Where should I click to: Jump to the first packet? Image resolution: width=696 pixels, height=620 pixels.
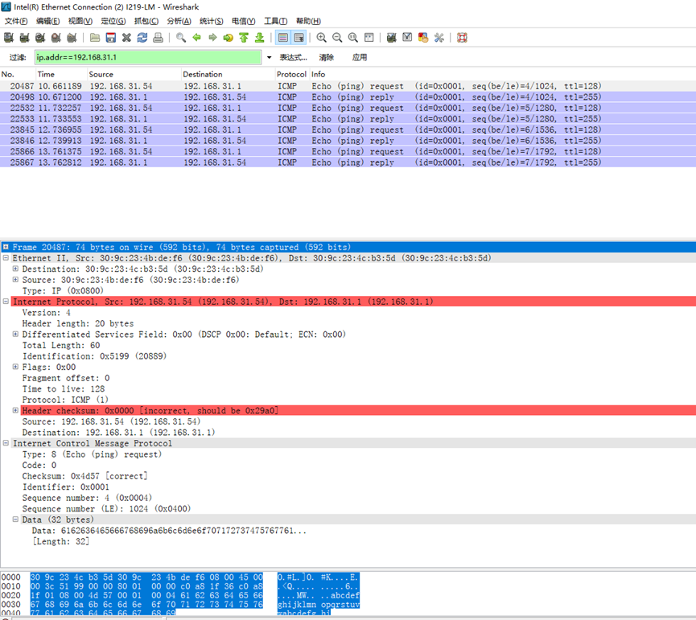click(244, 38)
